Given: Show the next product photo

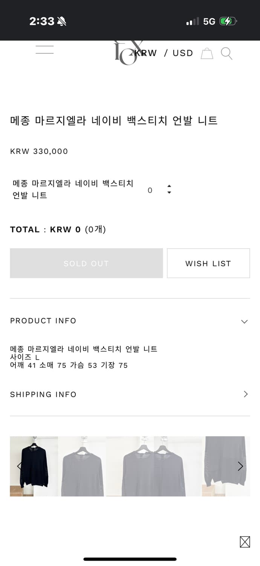Looking at the screenshot, I should click(240, 466).
